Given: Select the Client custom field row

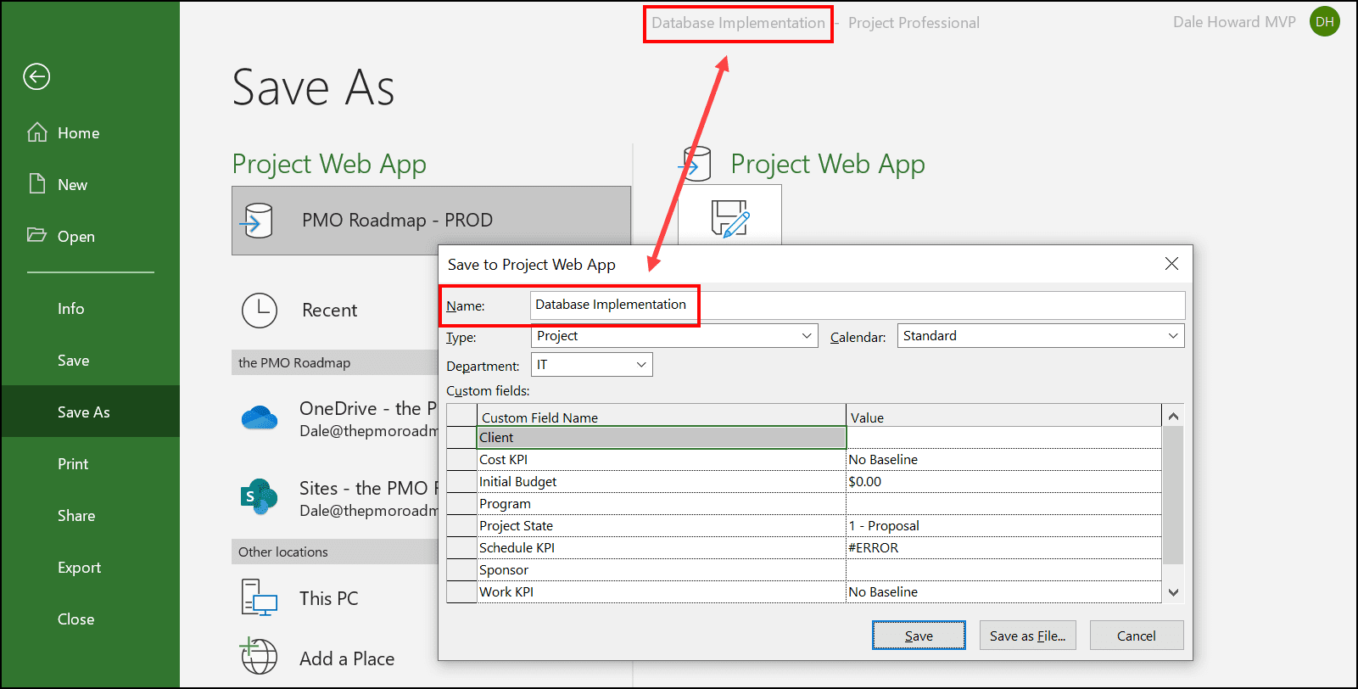Looking at the screenshot, I should click(662, 438).
